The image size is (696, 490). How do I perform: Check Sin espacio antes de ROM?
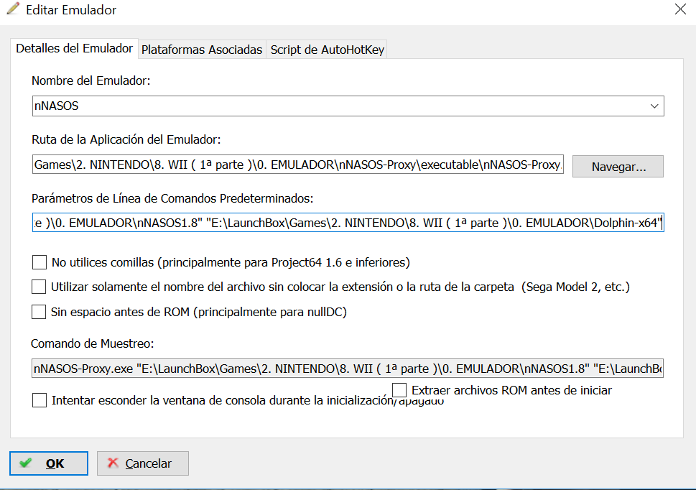[x=39, y=312]
